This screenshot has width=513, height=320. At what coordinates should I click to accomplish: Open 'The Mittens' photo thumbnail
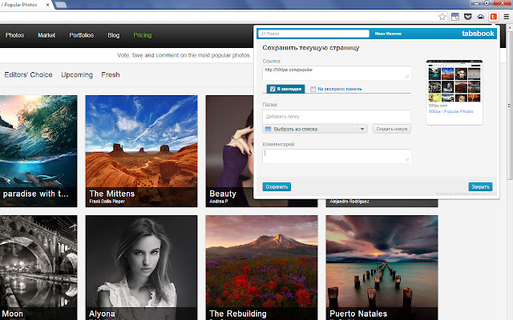tap(141, 151)
